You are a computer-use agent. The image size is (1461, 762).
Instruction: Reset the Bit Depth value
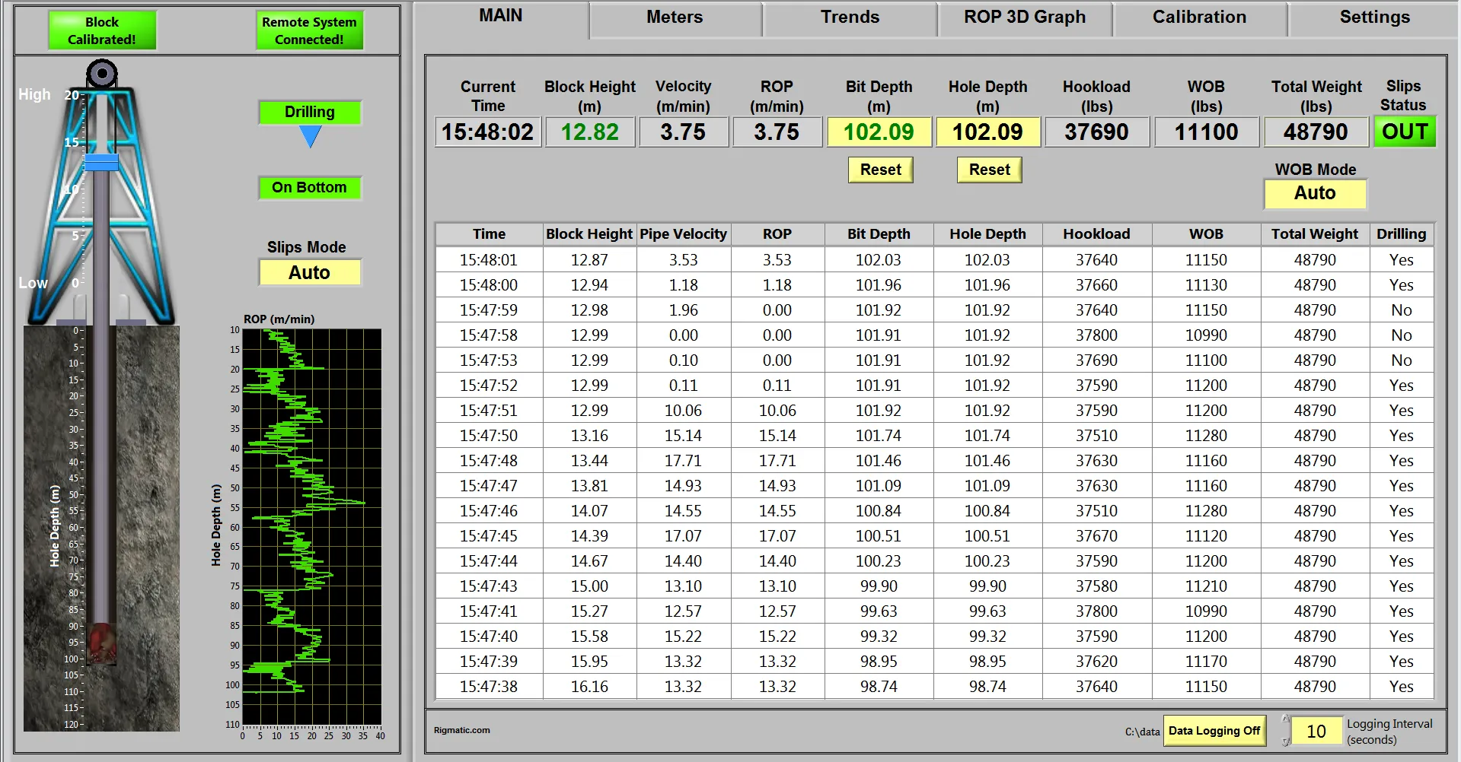point(880,170)
